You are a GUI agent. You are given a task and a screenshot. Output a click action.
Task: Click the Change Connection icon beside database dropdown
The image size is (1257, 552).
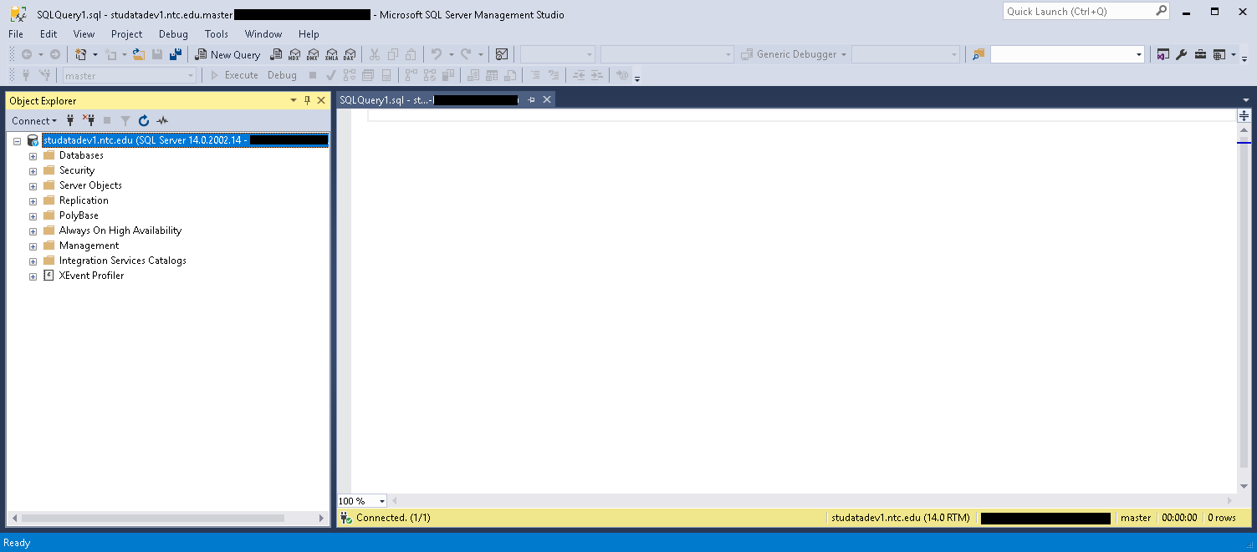(43, 75)
